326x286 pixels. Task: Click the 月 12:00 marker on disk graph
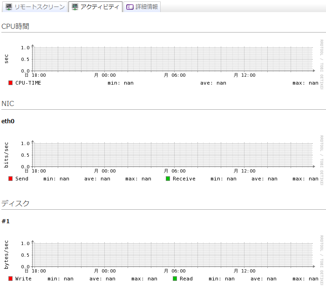pos(244,271)
